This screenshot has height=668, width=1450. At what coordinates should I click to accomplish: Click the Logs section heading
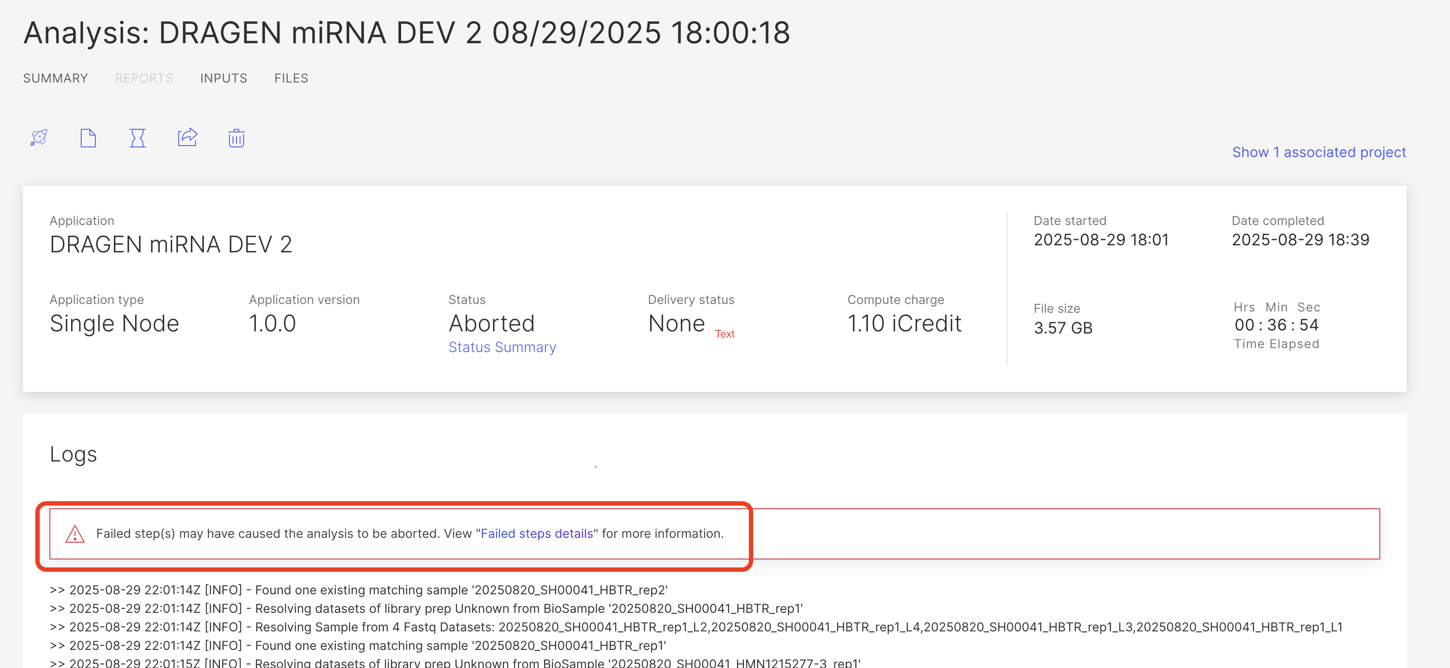tap(73, 454)
